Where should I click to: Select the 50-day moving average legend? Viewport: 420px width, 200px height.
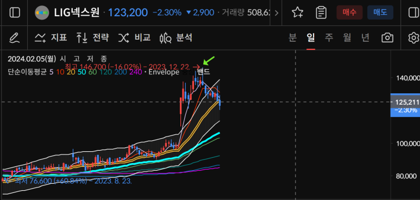[x=82, y=72]
